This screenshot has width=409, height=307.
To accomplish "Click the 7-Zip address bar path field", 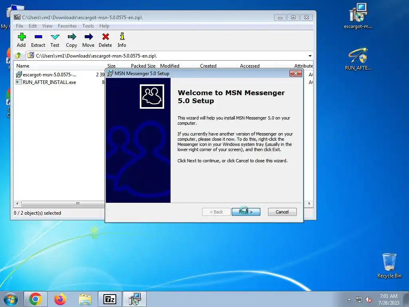I will point(167,56).
